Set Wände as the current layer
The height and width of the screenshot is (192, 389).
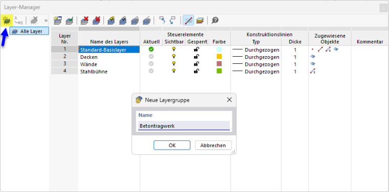point(151,64)
